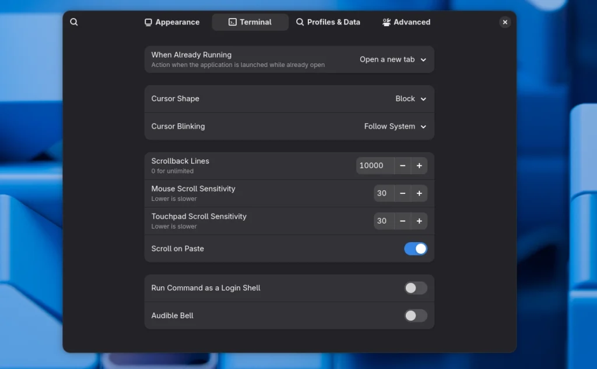Disable the Scroll on Paste switch
The height and width of the screenshot is (369, 597).
click(x=415, y=249)
